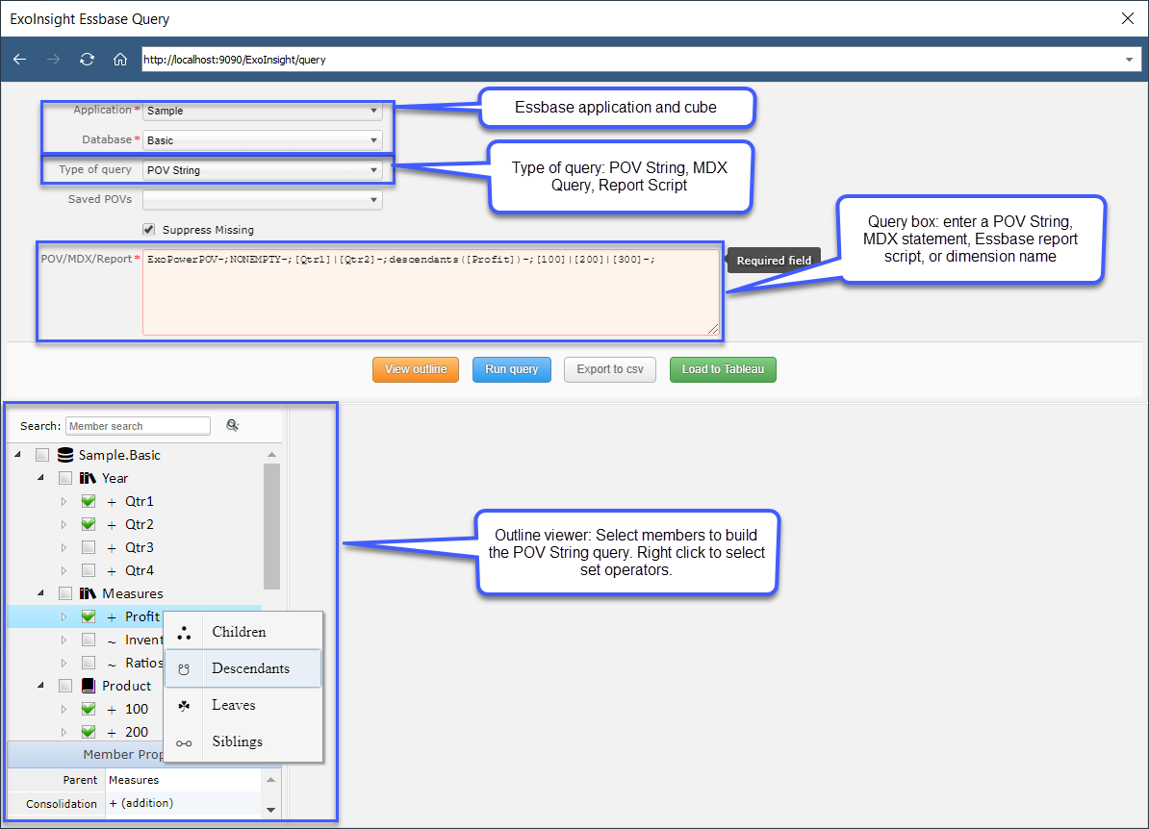Click the outline tree vertical scrollbar
The height and width of the screenshot is (829, 1149).
(x=271, y=526)
